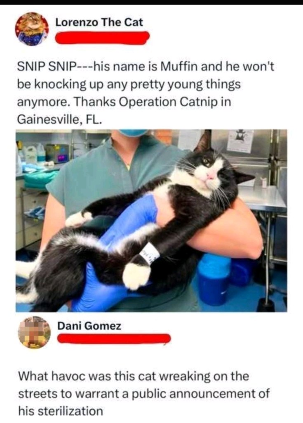303x423 pixels.
Task: Click the redacted handle under Lorenzo The Cat
Action: click(102, 38)
